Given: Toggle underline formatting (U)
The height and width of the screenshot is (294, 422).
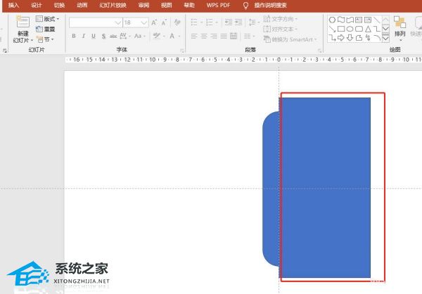Looking at the screenshot, I should pos(94,36).
